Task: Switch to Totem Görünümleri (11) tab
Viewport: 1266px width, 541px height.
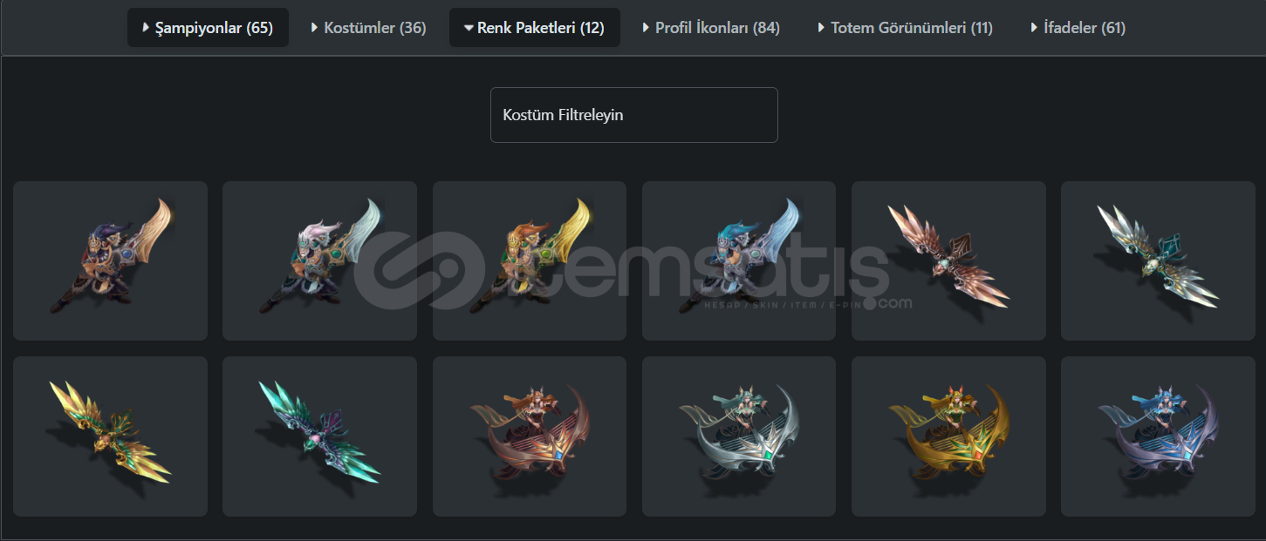Action: pos(905,28)
